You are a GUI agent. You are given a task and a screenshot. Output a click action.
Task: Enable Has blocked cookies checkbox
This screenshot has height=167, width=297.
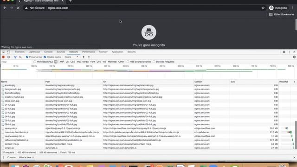(128, 62)
